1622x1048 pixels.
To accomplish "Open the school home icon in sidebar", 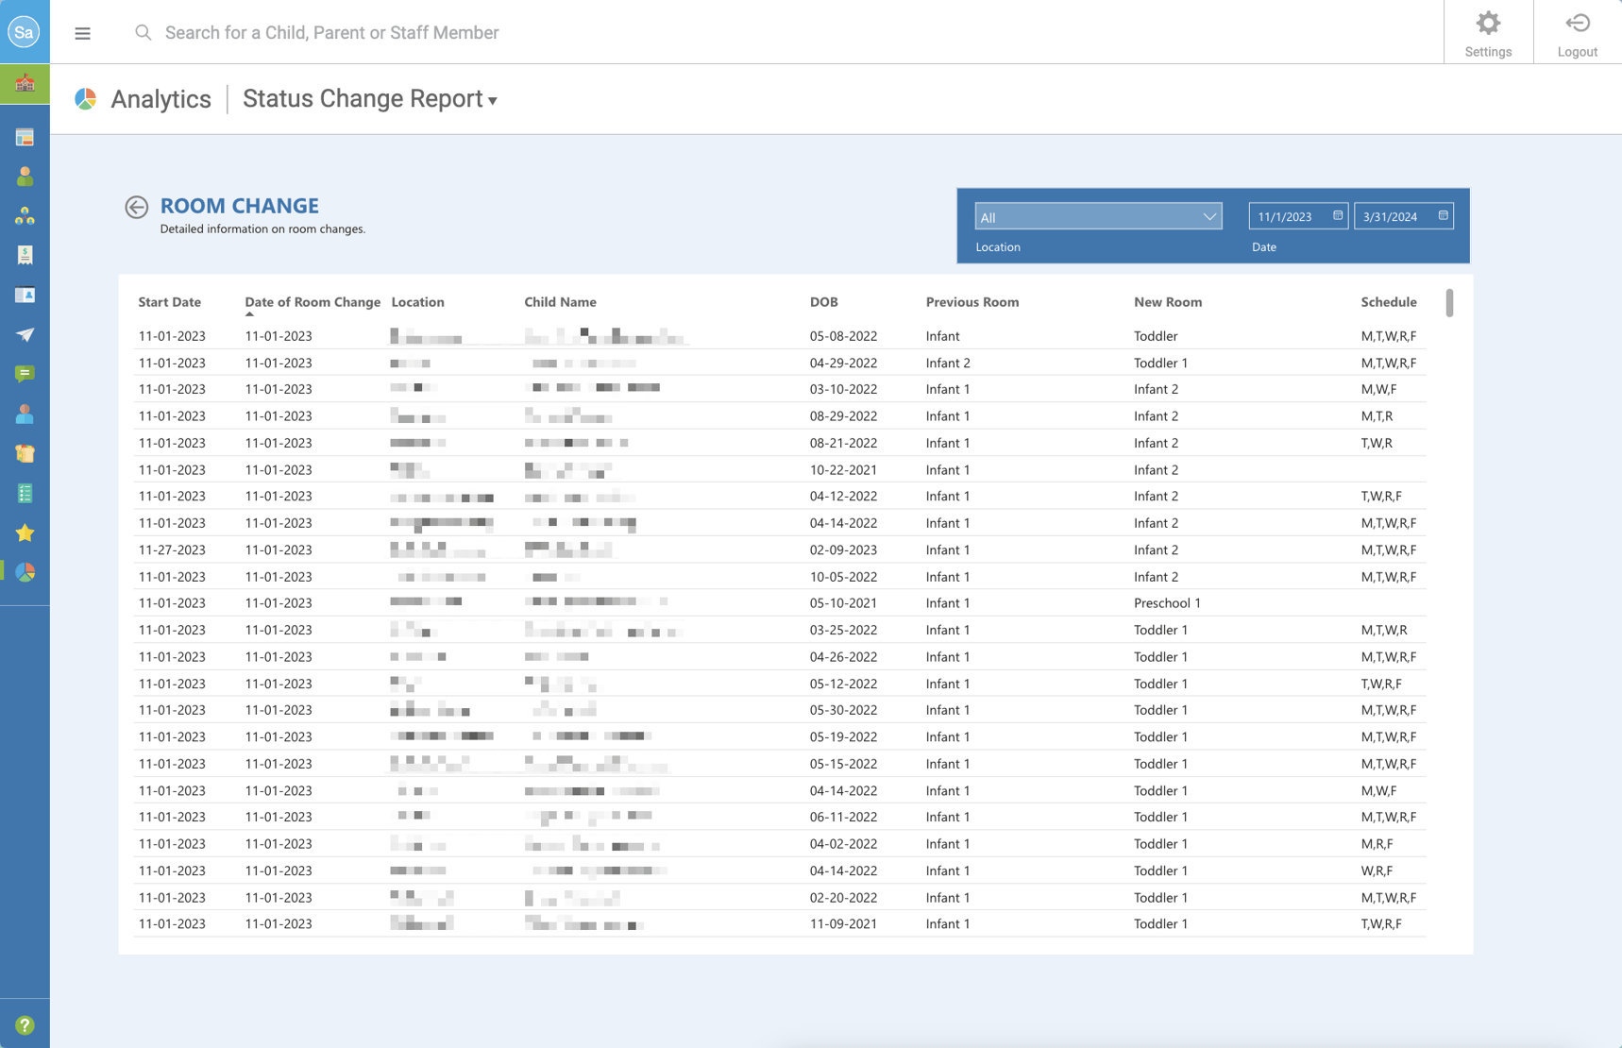I will [25, 83].
